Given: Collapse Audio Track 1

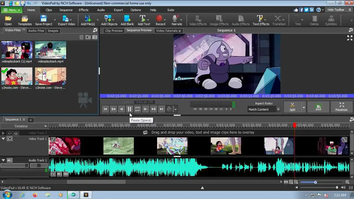Looking at the screenshot, I should [x=3, y=160].
